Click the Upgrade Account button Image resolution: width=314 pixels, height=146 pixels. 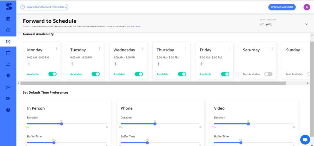(282, 7)
